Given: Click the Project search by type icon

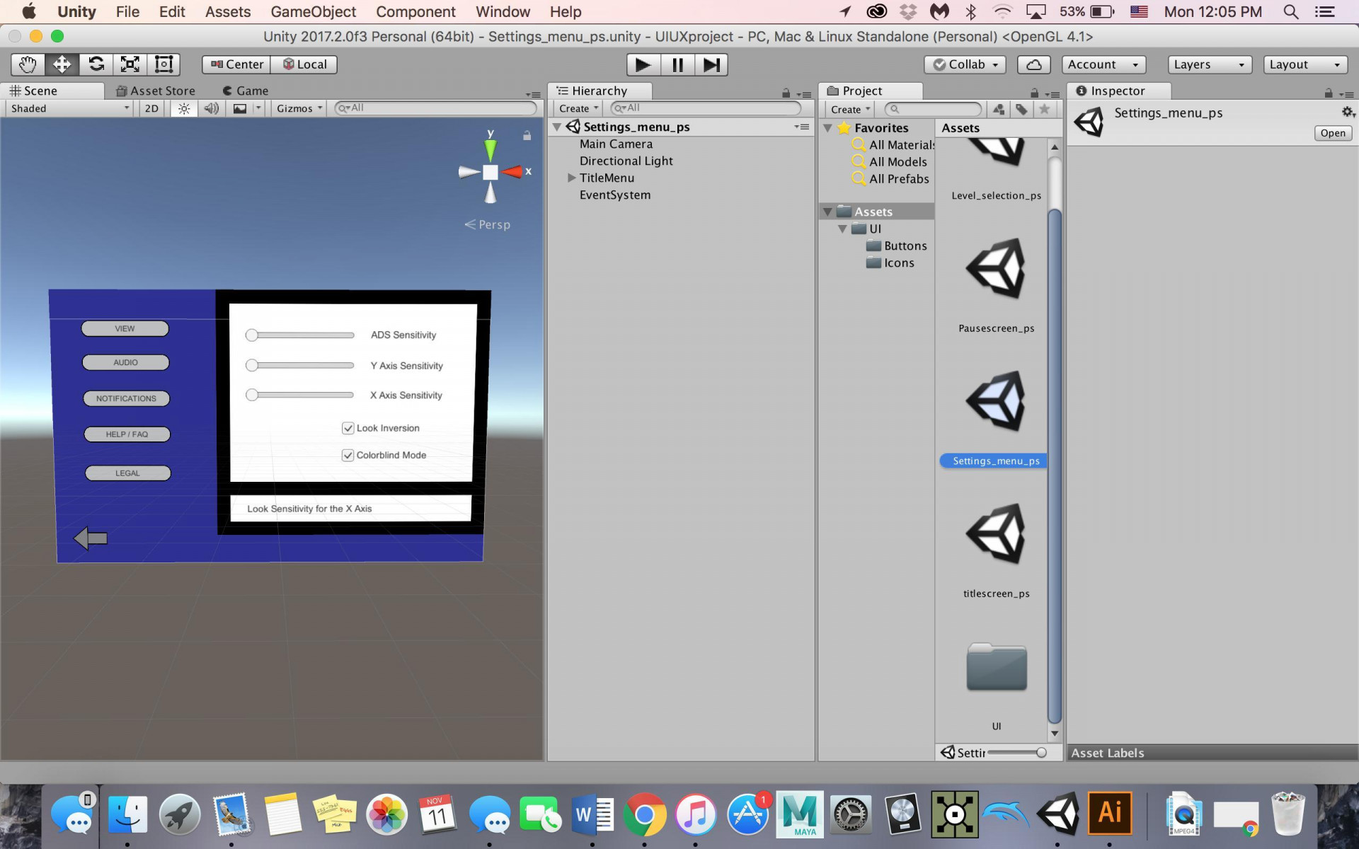Looking at the screenshot, I should (x=998, y=109).
